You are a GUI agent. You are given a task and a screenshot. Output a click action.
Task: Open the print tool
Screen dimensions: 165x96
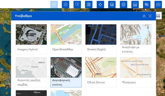(x=123, y=5)
